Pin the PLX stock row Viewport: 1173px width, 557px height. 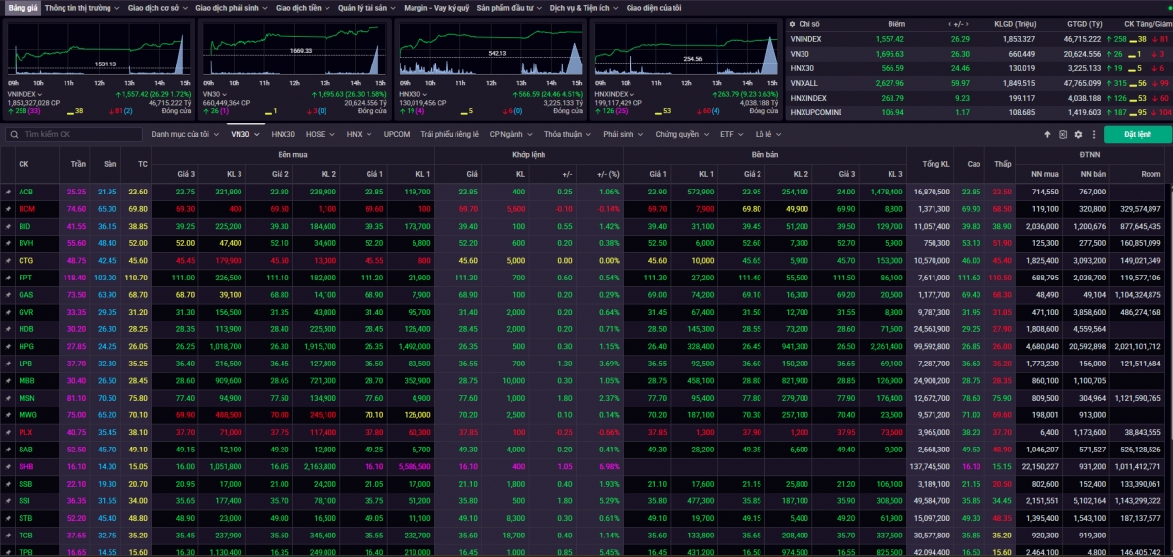pyautogui.click(x=7, y=432)
